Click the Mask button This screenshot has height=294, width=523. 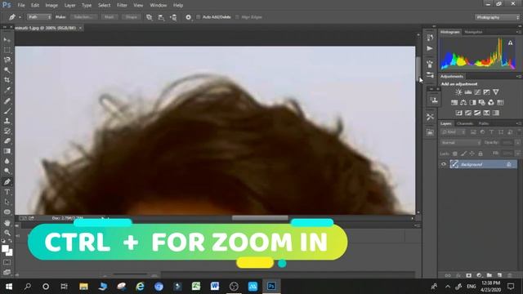(109, 17)
